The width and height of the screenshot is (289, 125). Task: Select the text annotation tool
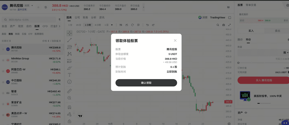(x=69, y=75)
